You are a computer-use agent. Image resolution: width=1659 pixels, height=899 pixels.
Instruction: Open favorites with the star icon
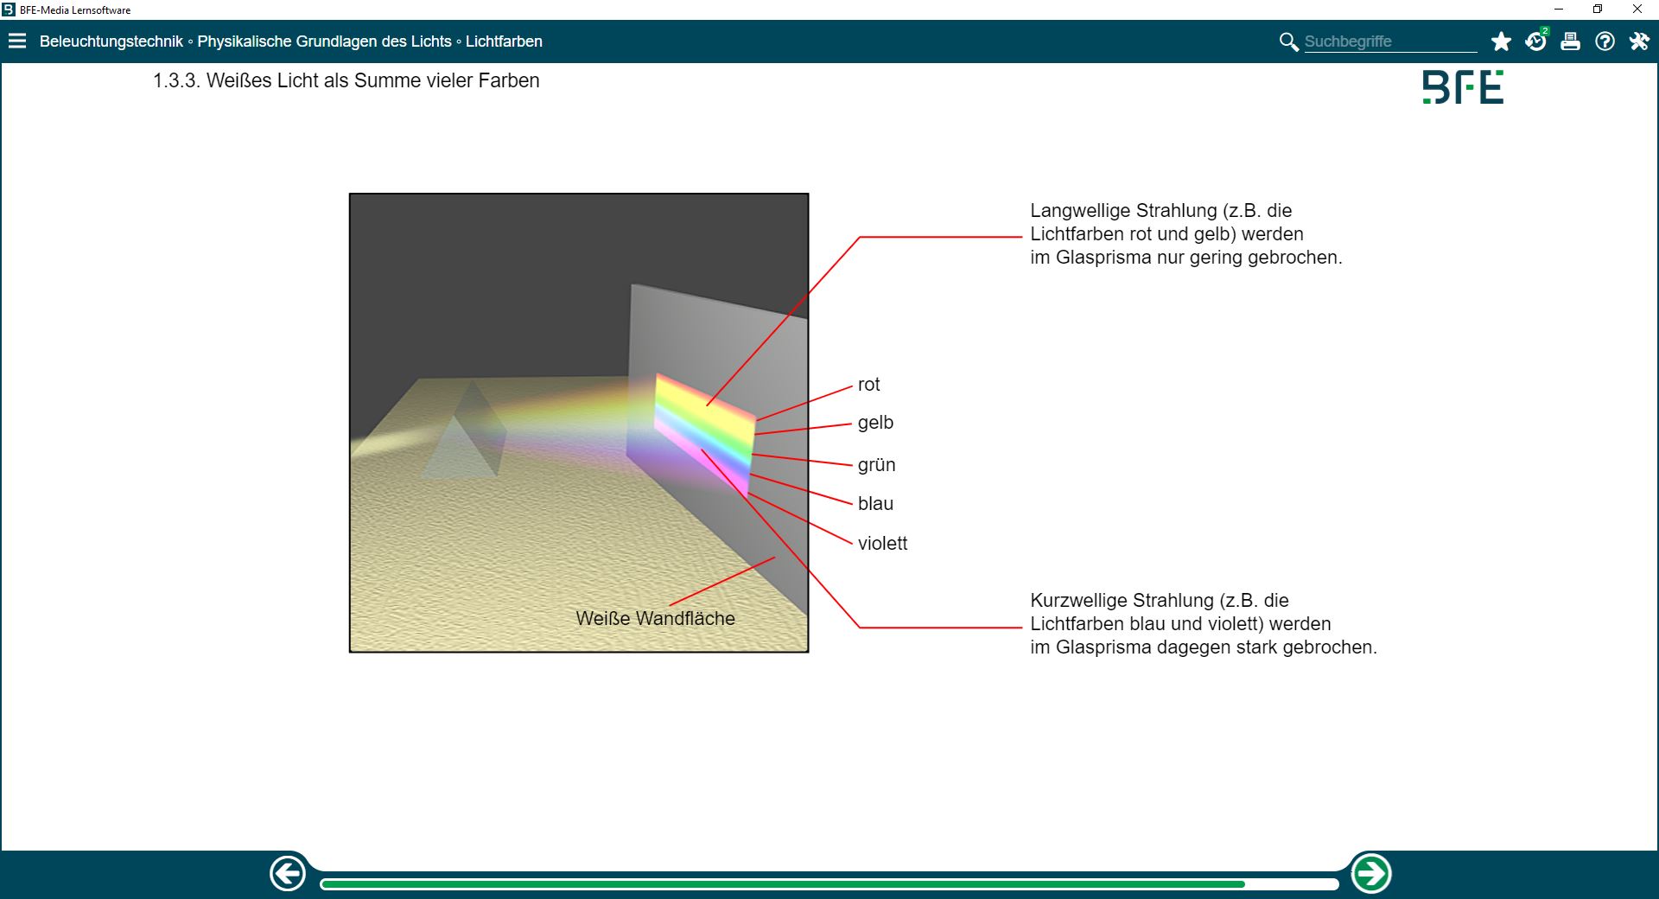[1501, 41]
